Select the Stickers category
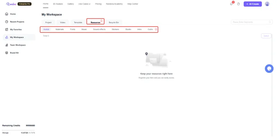This screenshot has width=277, height=137. [x=115, y=29]
